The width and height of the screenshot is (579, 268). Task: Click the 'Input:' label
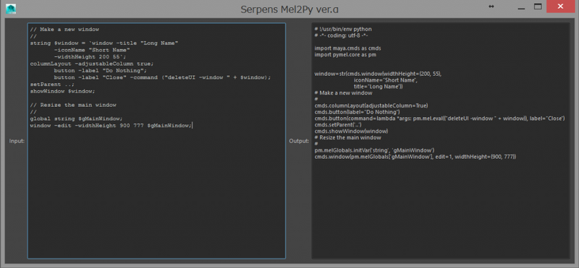(17, 141)
